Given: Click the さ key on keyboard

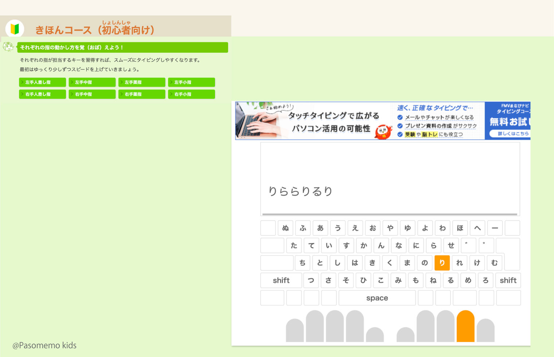Looking at the screenshot, I should point(329,280).
